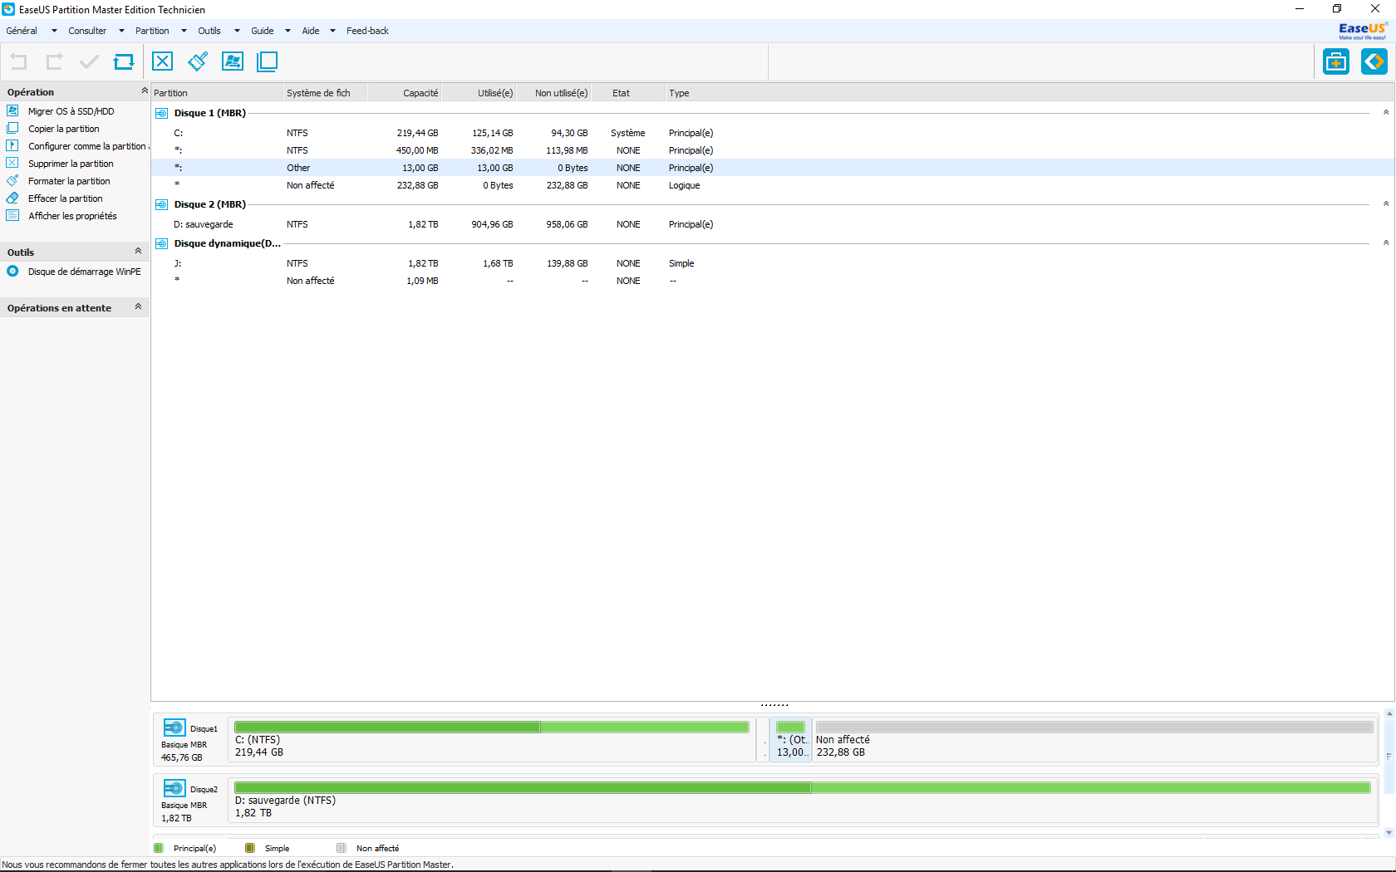The width and height of the screenshot is (1396, 872).
Task: Click the disk icon next to Disque 1 (MBR)
Action: tap(161, 113)
